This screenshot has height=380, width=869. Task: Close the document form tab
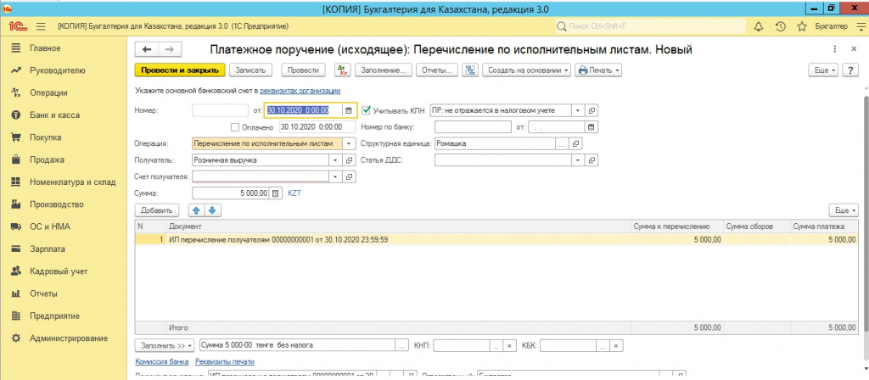tap(854, 49)
